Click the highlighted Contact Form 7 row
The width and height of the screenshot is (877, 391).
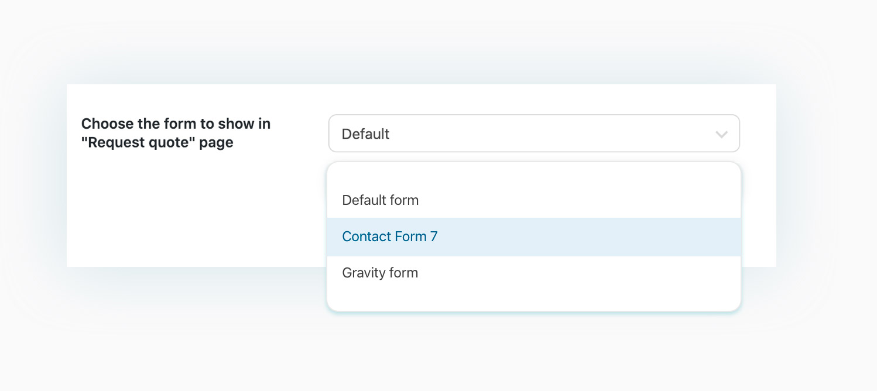534,236
